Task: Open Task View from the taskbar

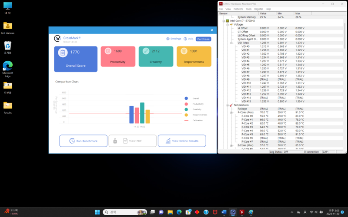Action: 152,212
